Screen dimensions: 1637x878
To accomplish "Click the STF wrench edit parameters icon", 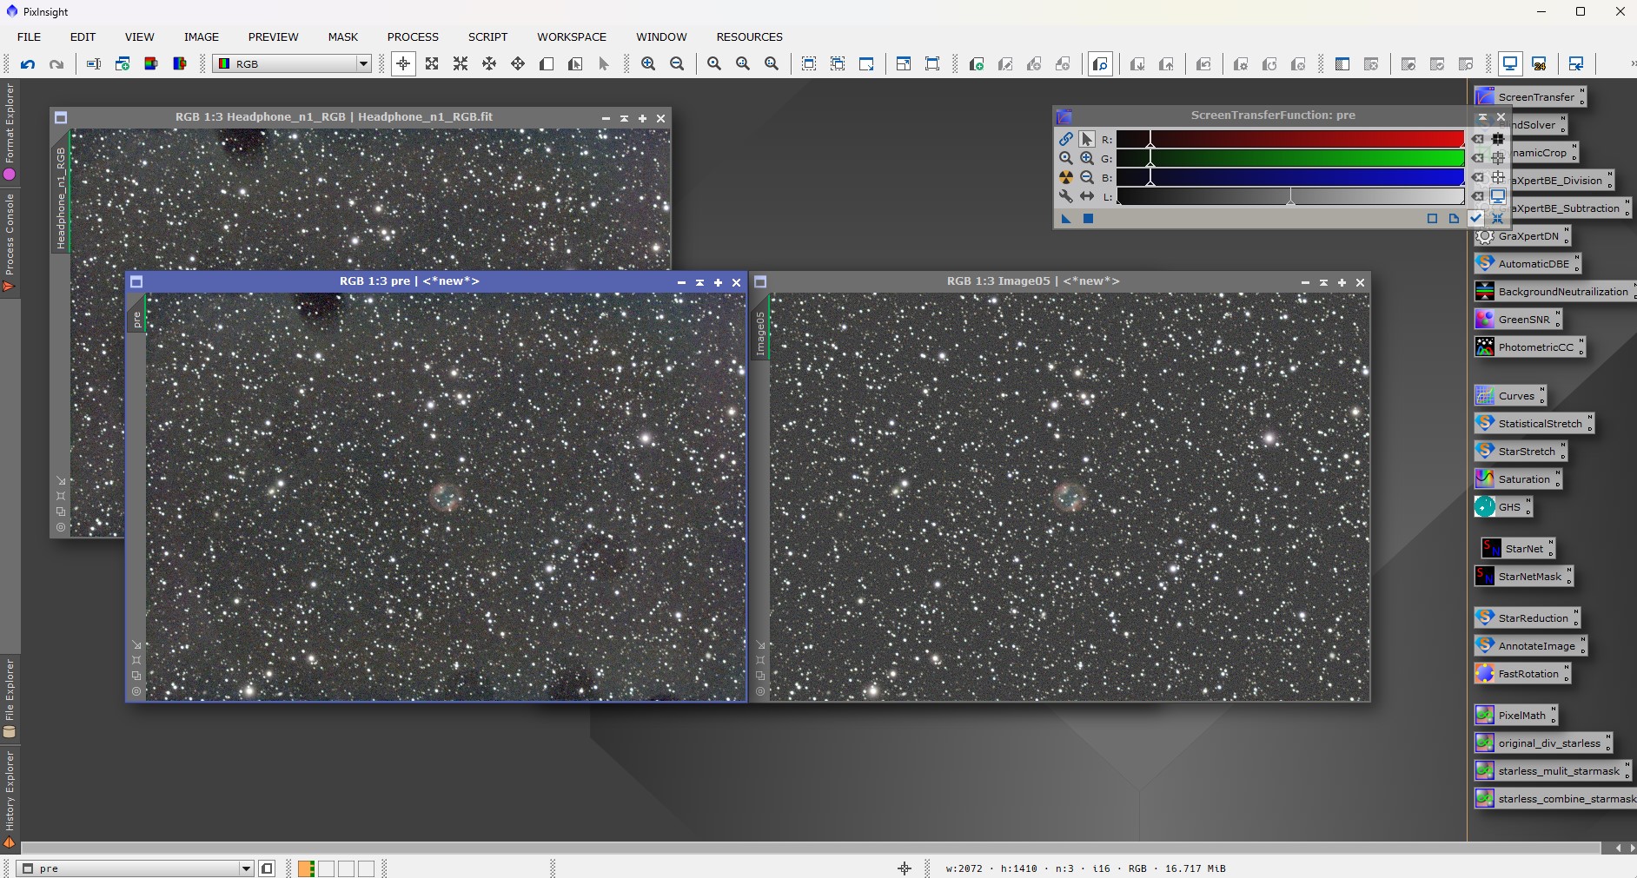I will click(x=1066, y=196).
